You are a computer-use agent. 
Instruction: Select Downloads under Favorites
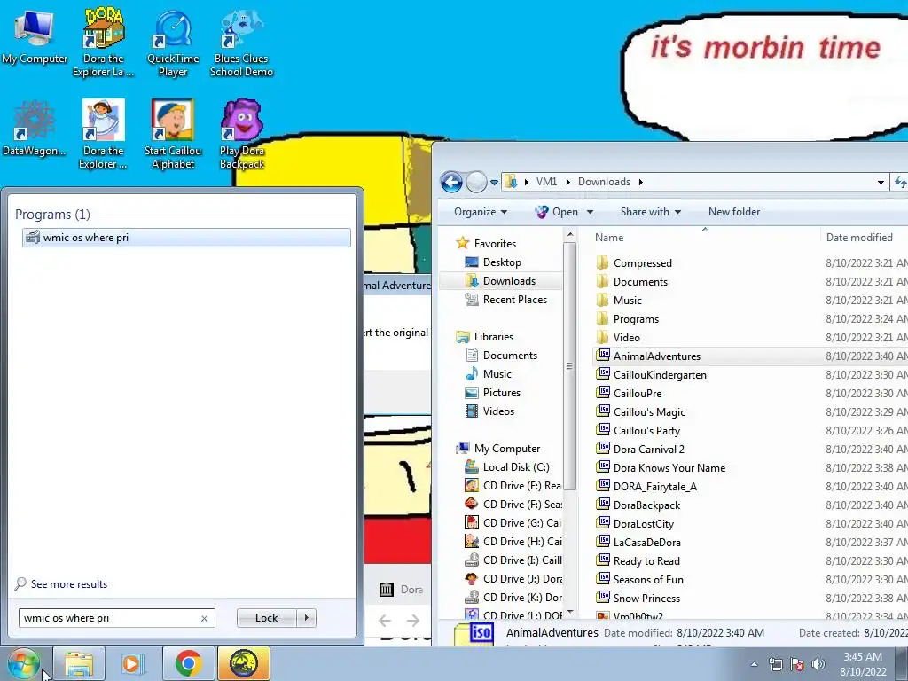[502, 281]
